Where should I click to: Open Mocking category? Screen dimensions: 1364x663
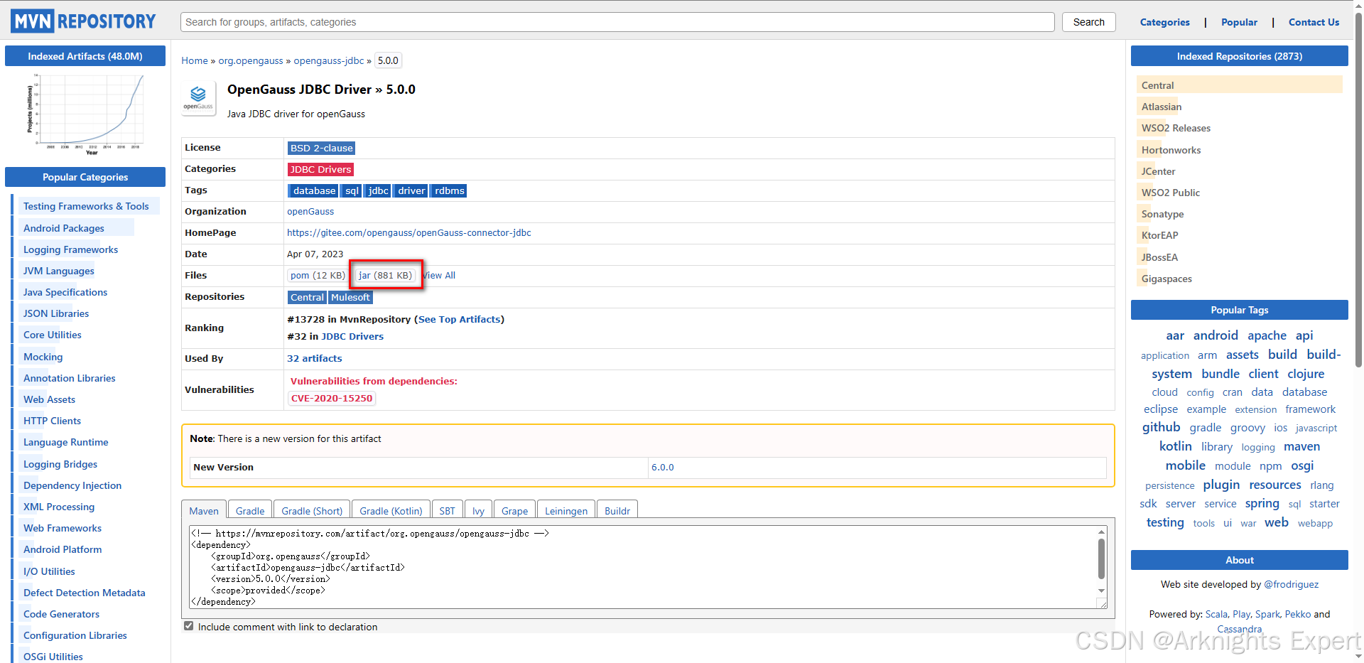click(43, 357)
